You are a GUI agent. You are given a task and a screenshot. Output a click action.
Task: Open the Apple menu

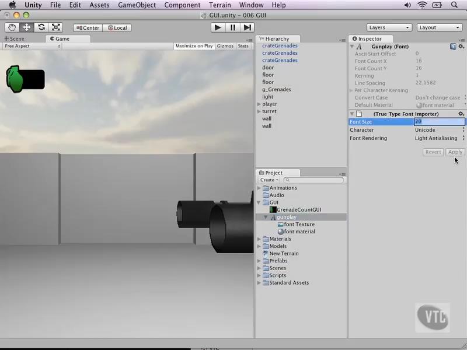pos(12,5)
